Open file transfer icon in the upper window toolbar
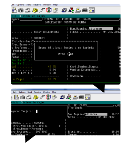The image size is (133, 143). 49,10
